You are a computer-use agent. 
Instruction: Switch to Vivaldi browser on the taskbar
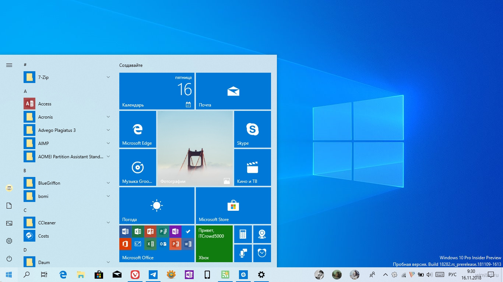pyautogui.click(x=135, y=275)
